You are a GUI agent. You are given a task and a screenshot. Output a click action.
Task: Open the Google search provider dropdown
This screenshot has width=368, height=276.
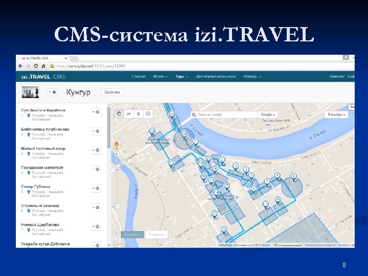tap(268, 114)
